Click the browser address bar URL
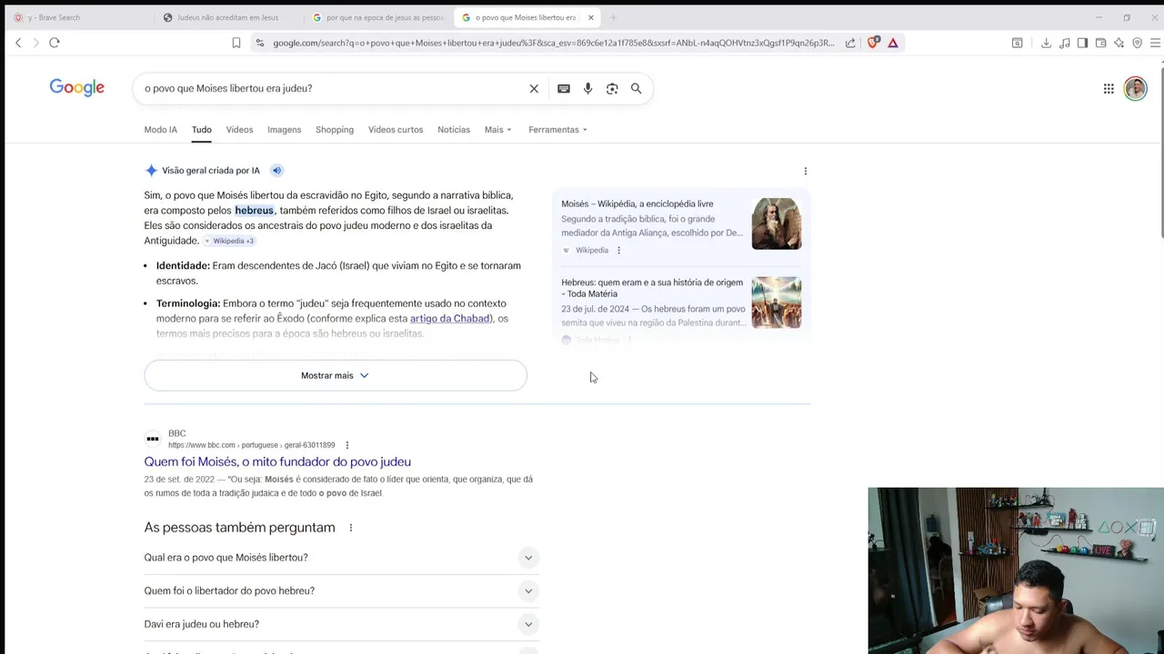The height and width of the screenshot is (654, 1164). pos(553,43)
